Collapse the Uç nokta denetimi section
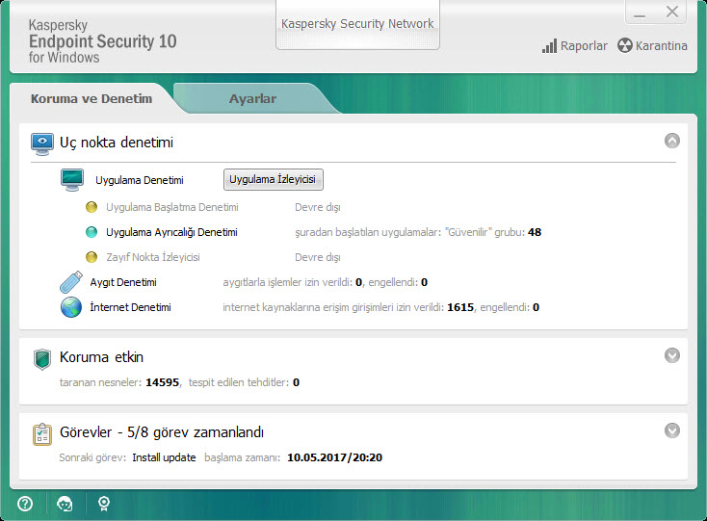 tap(671, 141)
